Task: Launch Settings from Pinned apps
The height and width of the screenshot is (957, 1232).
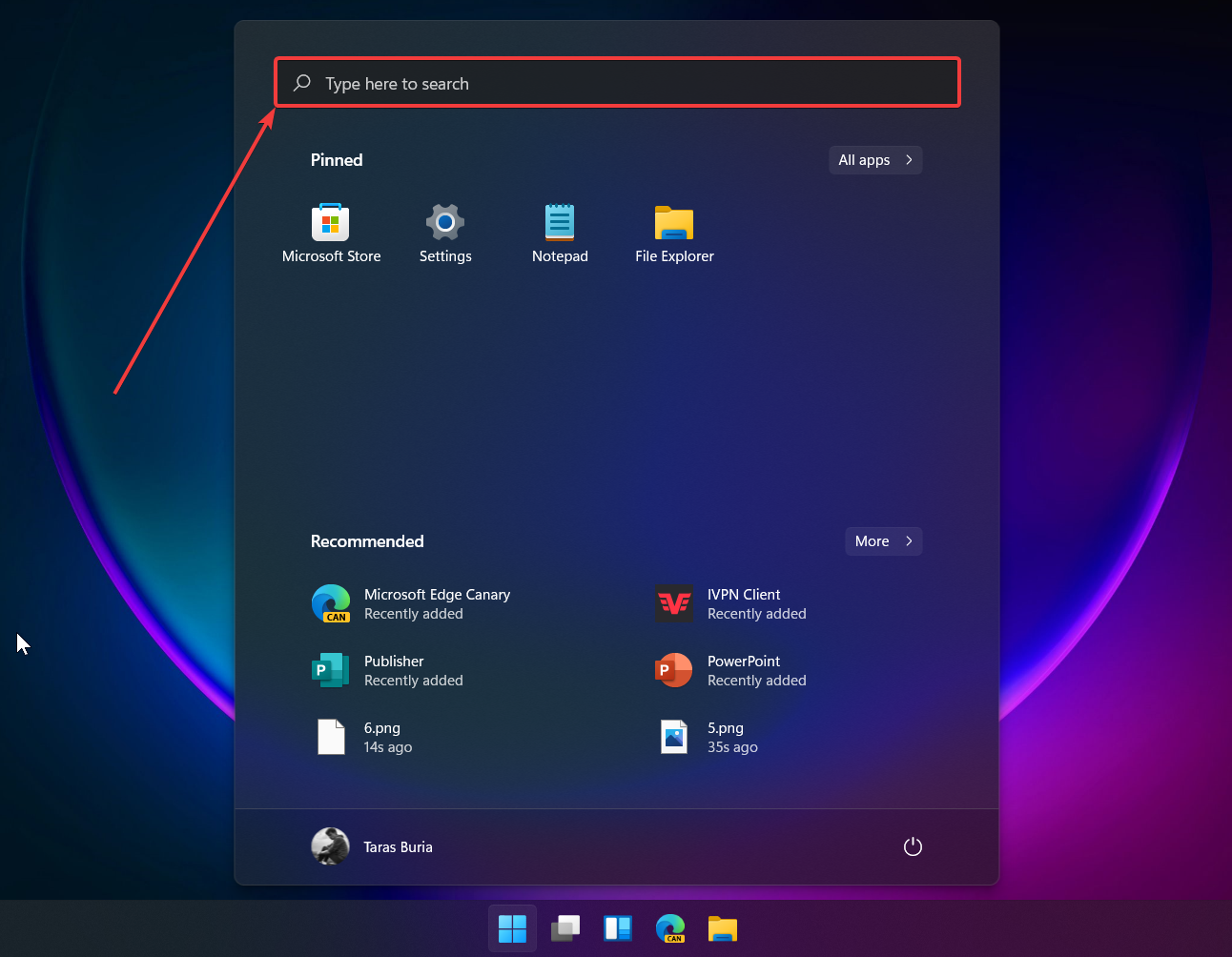Action: (445, 232)
